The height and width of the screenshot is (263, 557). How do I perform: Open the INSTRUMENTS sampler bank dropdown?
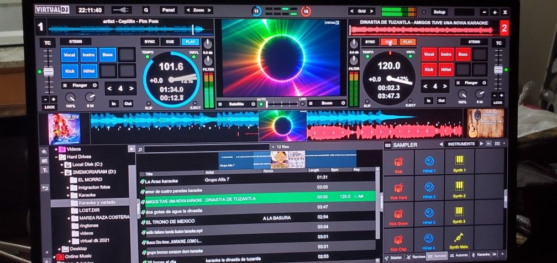click(x=461, y=144)
